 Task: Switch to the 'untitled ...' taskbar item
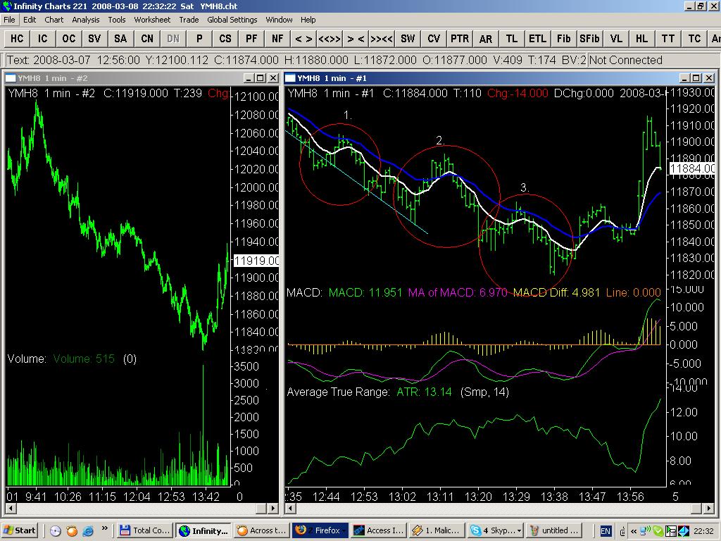pyautogui.click(x=554, y=530)
